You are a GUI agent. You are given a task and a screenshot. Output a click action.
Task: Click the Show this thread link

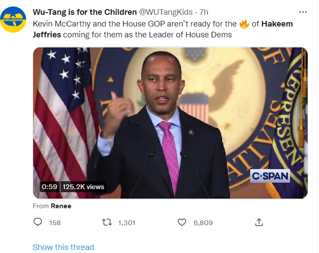63,247
